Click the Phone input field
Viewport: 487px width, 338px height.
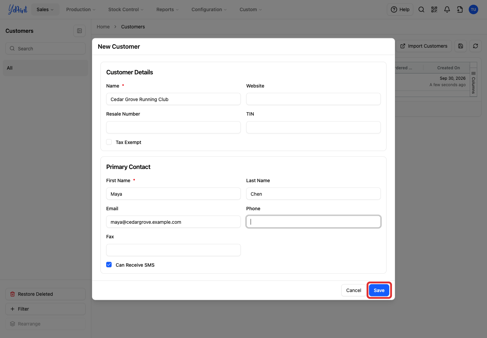(x=314, y=222)
